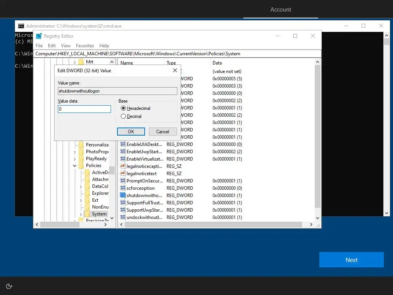Select the shutdownwitho... value icon
The image size is (393, 295).
click(122, 195)
